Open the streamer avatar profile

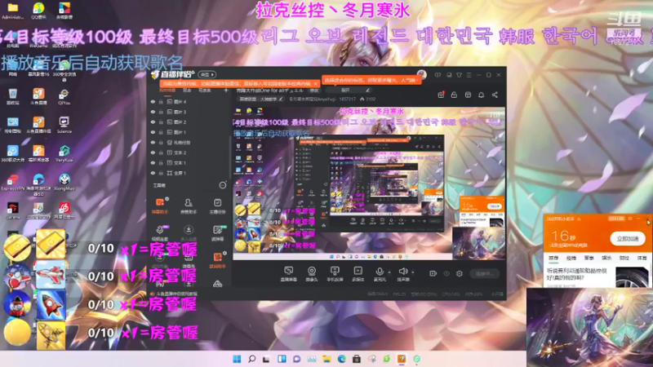421,74
